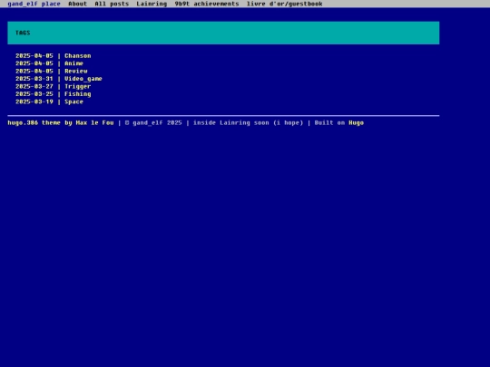490x367 pixels.
Task: Select the Anime tag
Action: [73, 63]
